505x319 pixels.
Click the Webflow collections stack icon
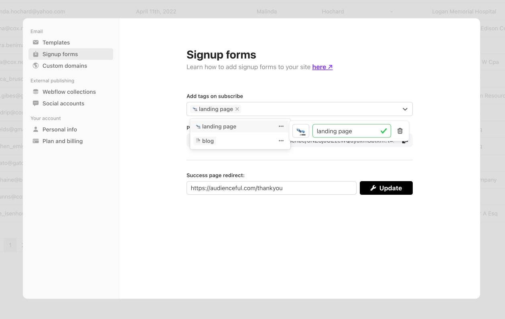(x=36, y=92)
